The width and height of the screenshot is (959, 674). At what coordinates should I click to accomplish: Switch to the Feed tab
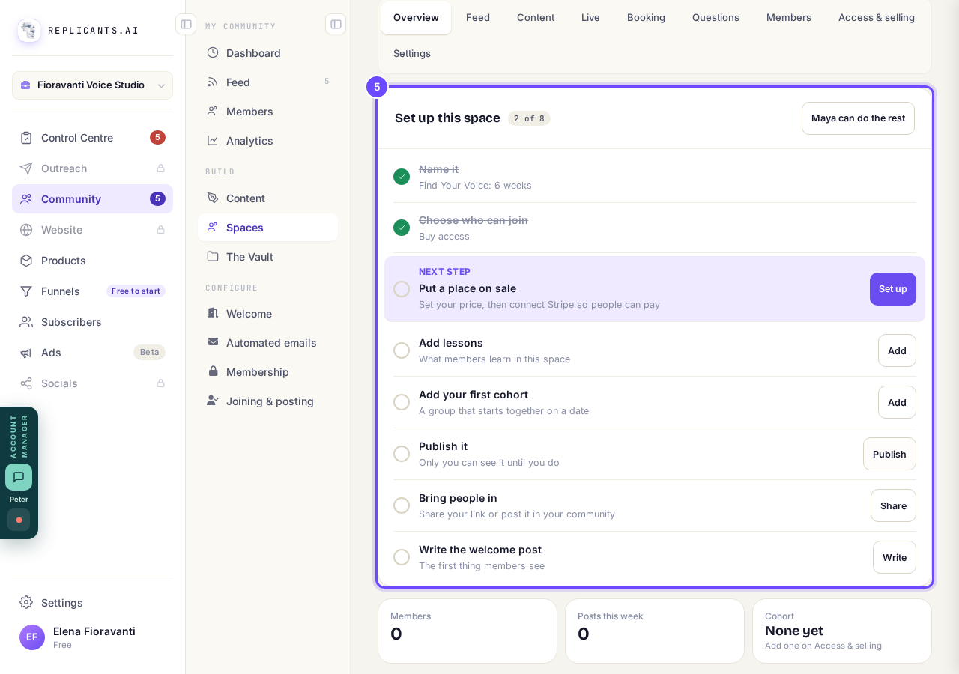pyautogui.click(x=478, y=17)
